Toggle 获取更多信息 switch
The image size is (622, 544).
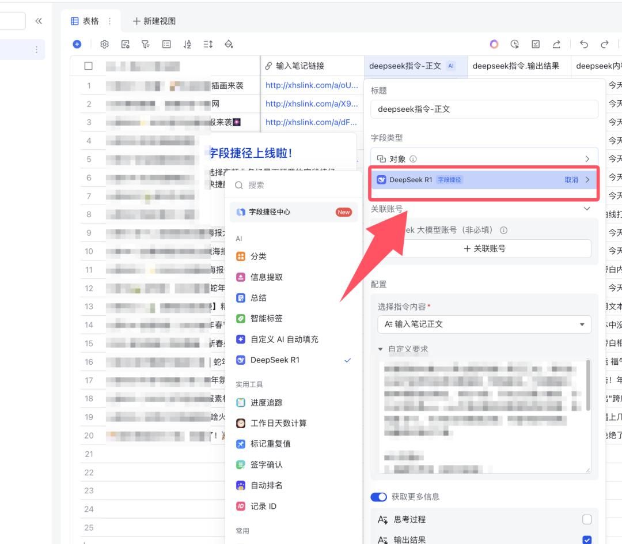[x=379, y=497]
